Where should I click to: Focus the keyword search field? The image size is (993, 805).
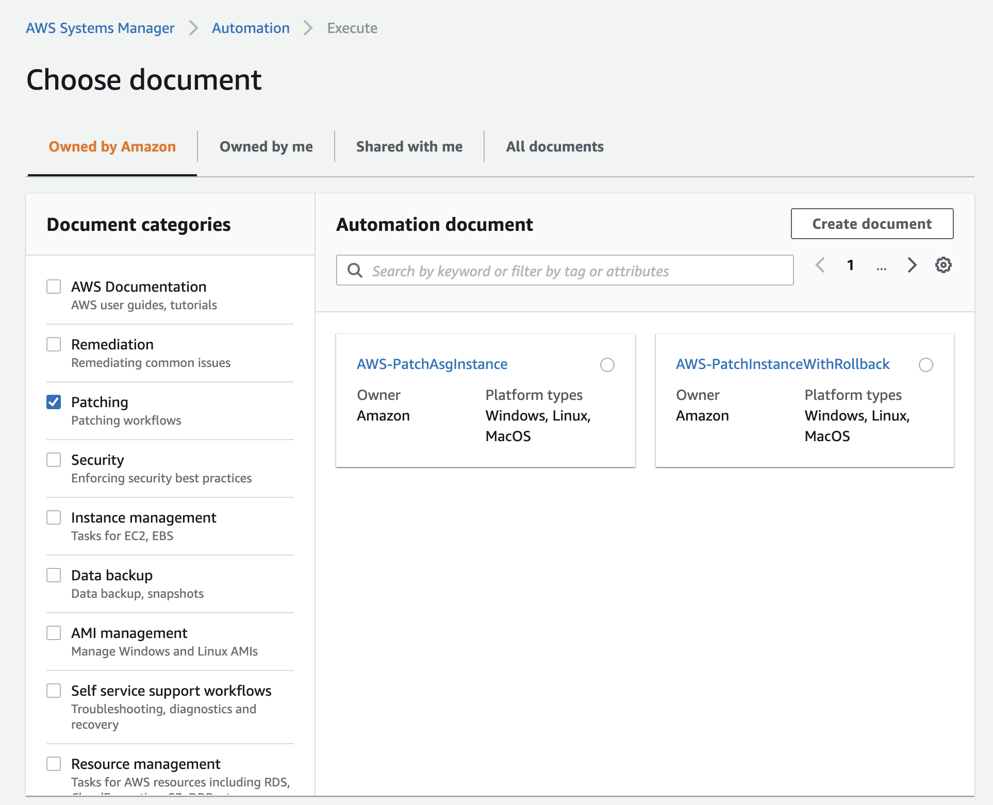pyautogui.click(x=565, y=270)
